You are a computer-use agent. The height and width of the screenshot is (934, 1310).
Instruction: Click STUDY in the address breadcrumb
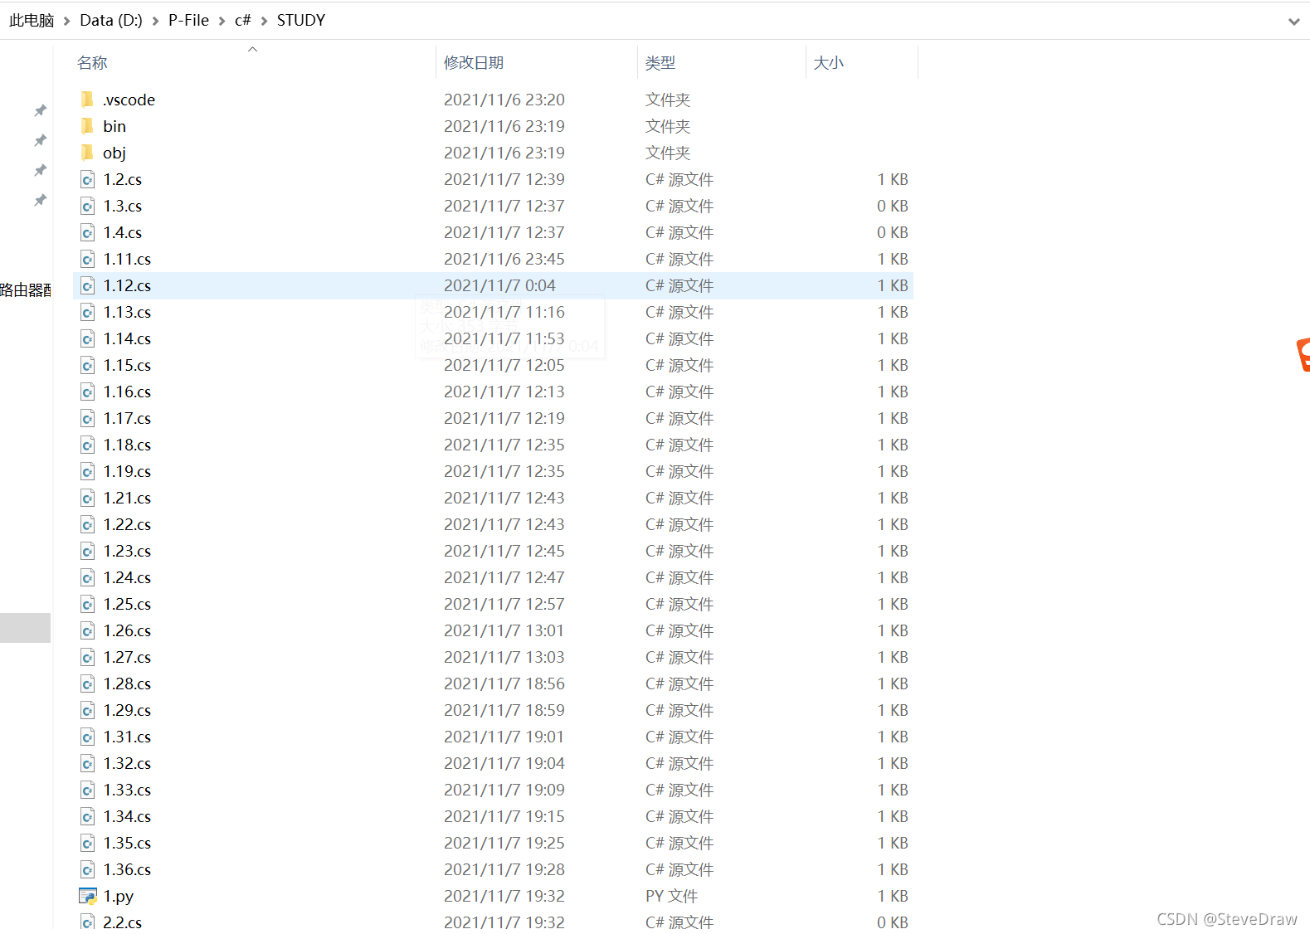coord(300,20)
